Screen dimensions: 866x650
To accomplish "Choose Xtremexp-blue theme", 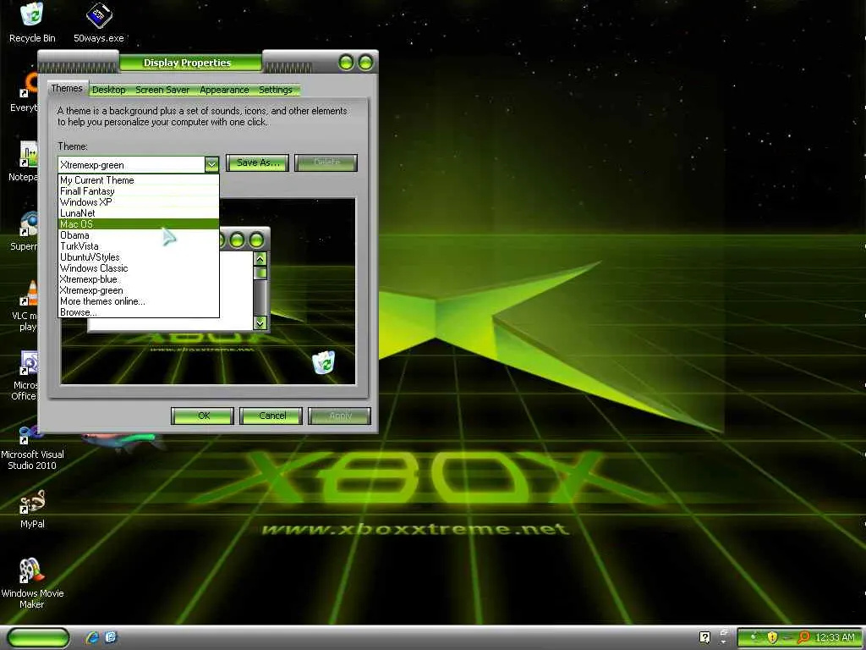I will click(x=139, y=279).
